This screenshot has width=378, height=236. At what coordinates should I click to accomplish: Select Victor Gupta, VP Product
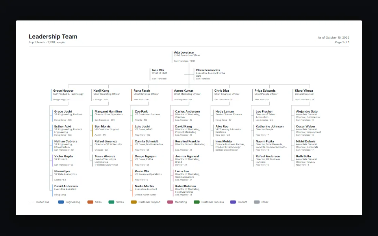tap(69, 160)
